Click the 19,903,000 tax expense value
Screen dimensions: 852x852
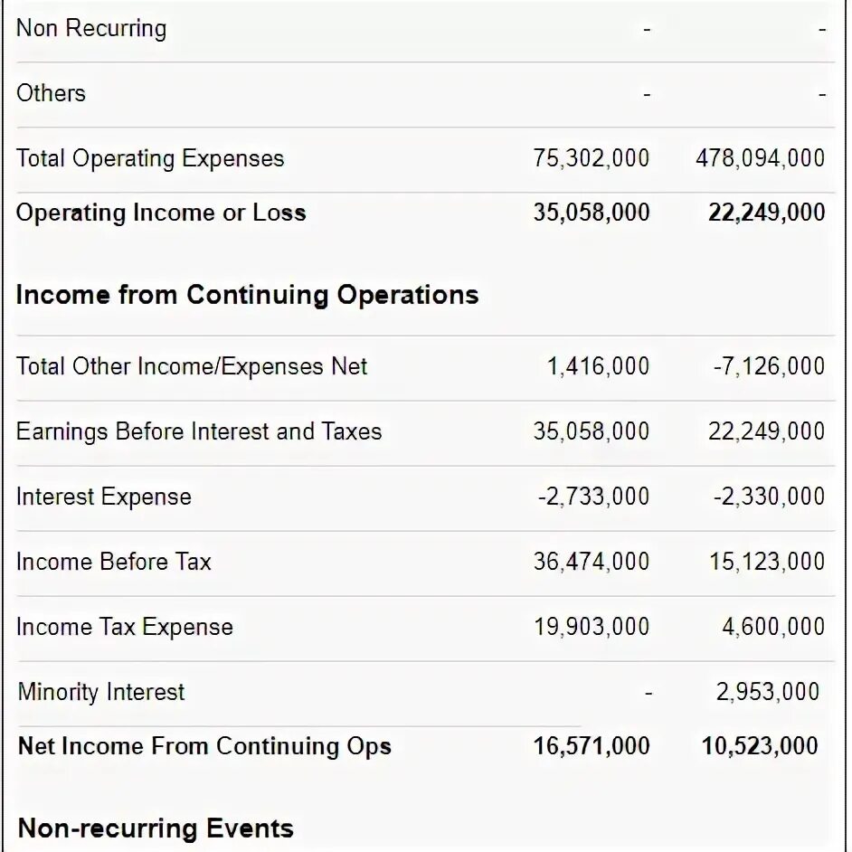591,627
